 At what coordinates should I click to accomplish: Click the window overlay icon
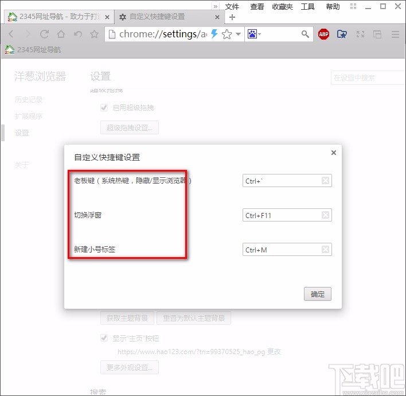coord(377,34)
